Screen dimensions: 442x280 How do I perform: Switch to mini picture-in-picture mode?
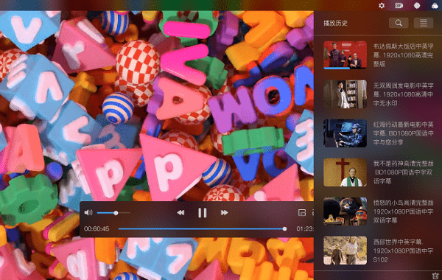pos(302,213)
